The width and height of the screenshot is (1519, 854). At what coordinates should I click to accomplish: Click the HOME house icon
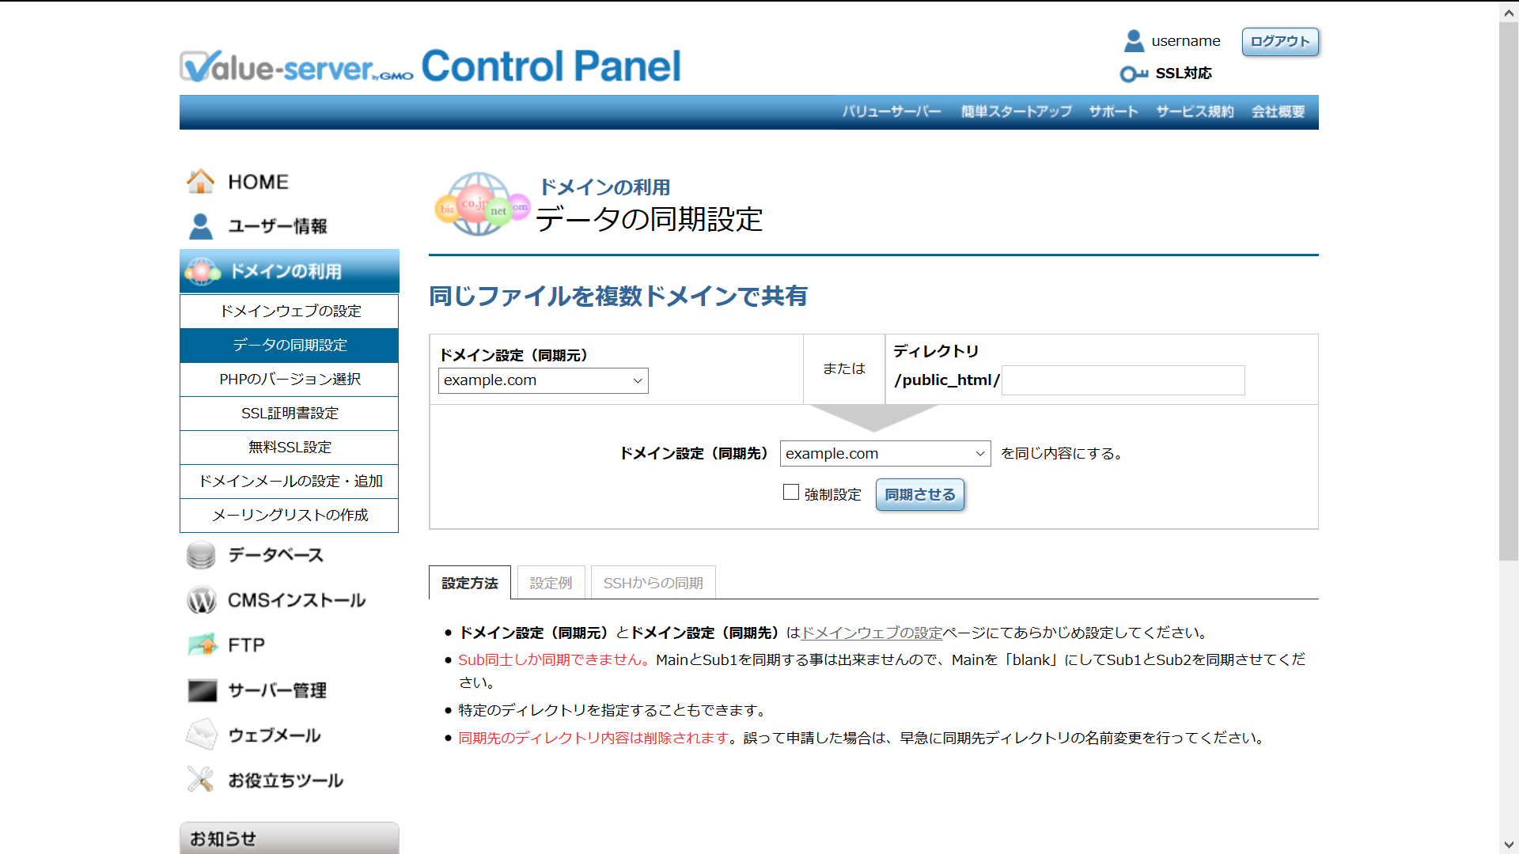200,182
